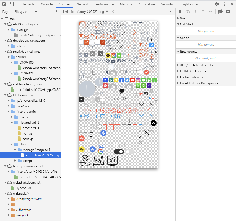Close the ico_tistory_200925.png file tab
236x221 pixels.
[107, 11]
